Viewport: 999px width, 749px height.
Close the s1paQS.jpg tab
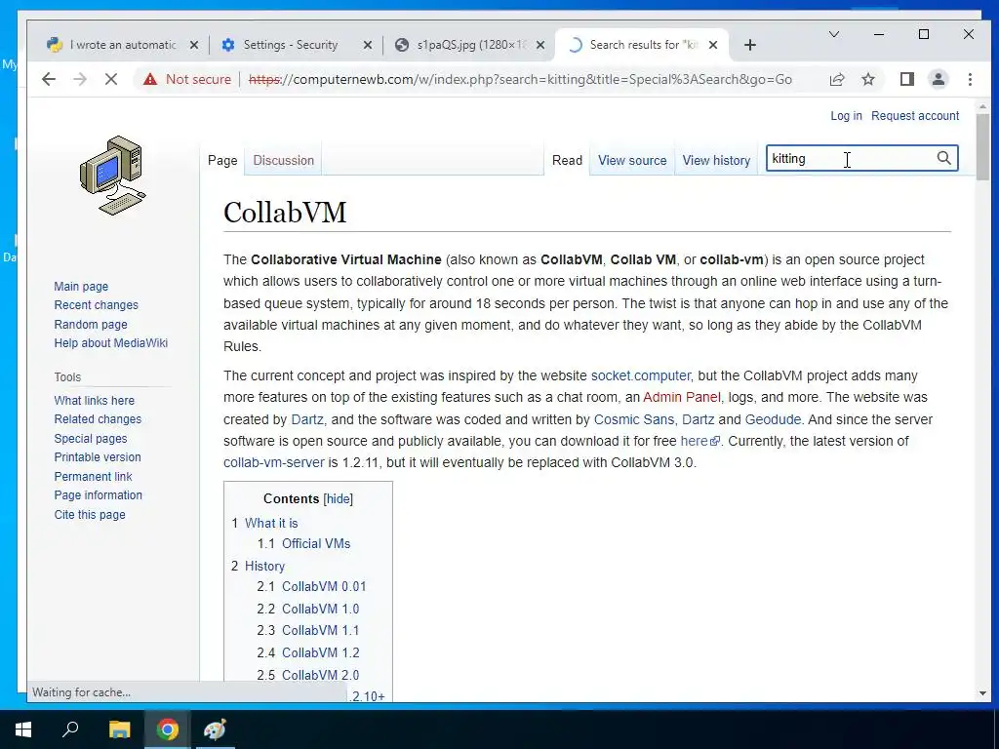(x=540, y=45)
